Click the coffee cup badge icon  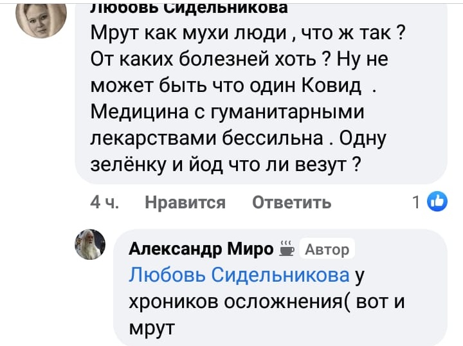(286, 248)
